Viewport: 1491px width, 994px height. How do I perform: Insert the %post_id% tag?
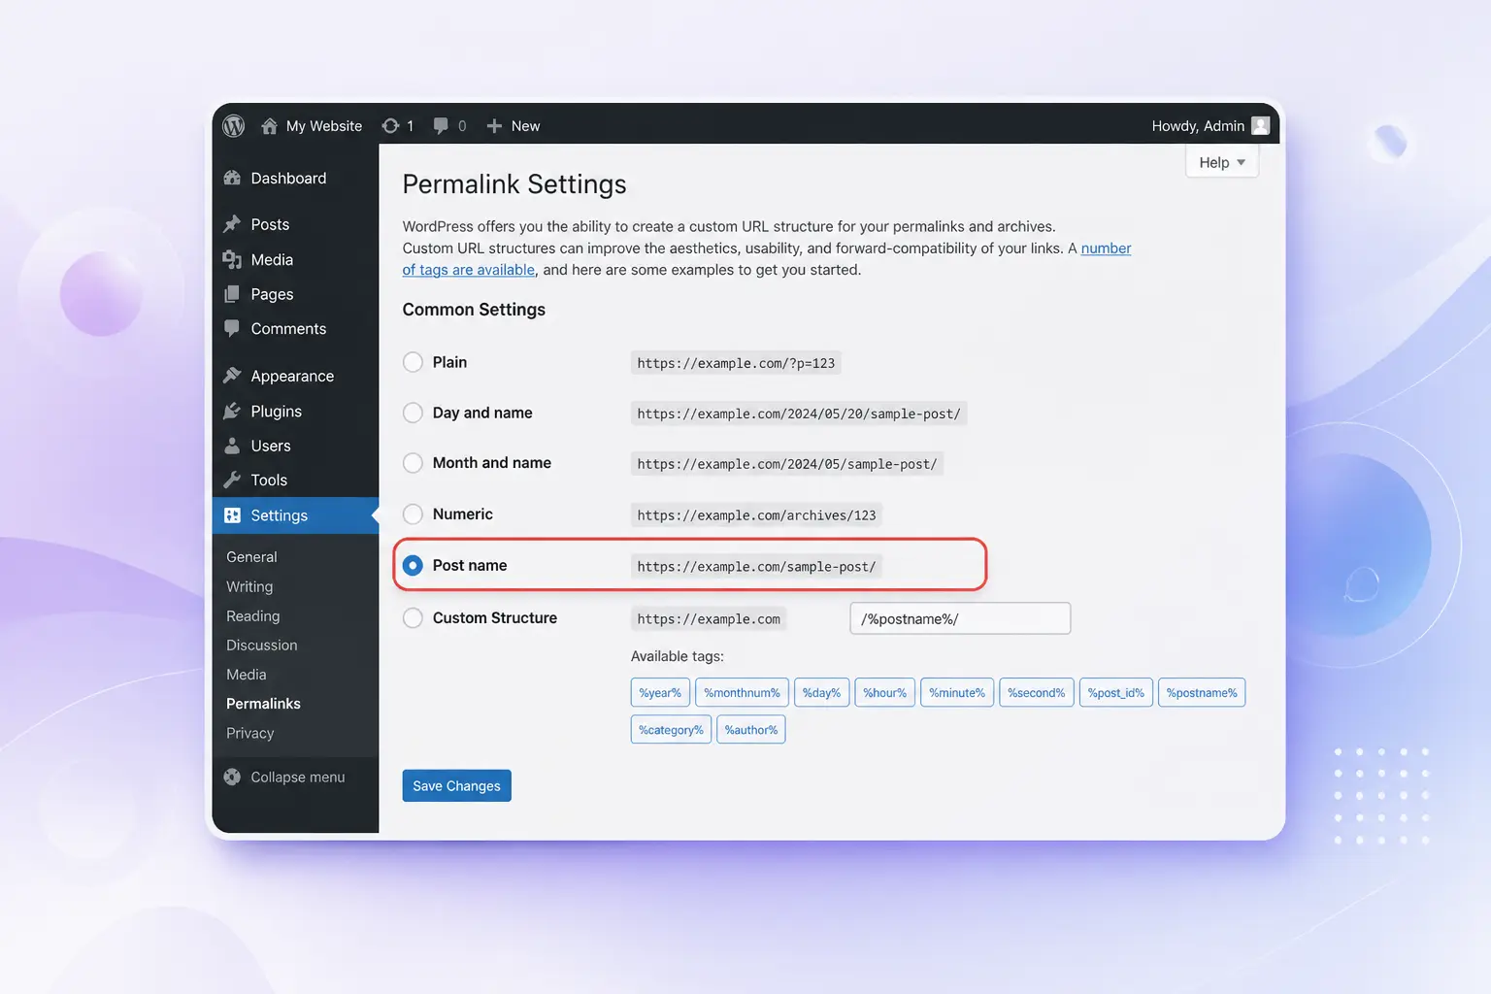tap(1115, 692)
